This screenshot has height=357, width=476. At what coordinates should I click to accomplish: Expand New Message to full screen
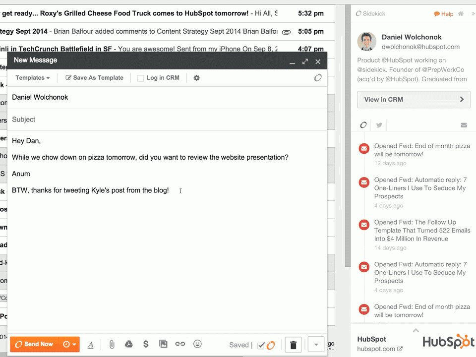(x=305, y=61)
